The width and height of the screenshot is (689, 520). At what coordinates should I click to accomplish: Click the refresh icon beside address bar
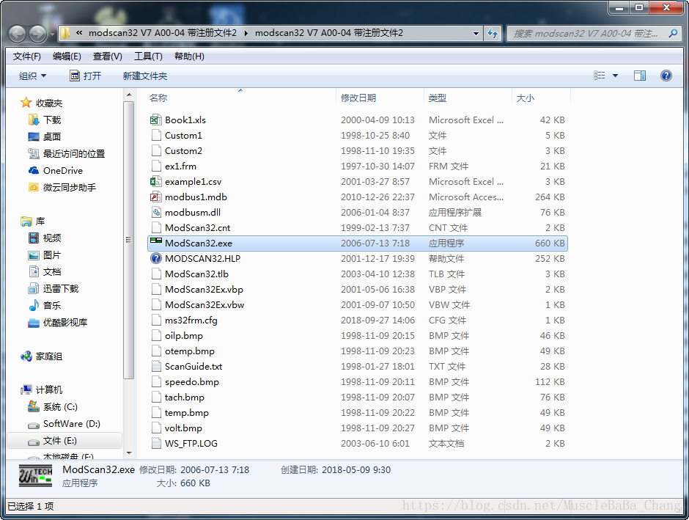(x=493, y=34)
